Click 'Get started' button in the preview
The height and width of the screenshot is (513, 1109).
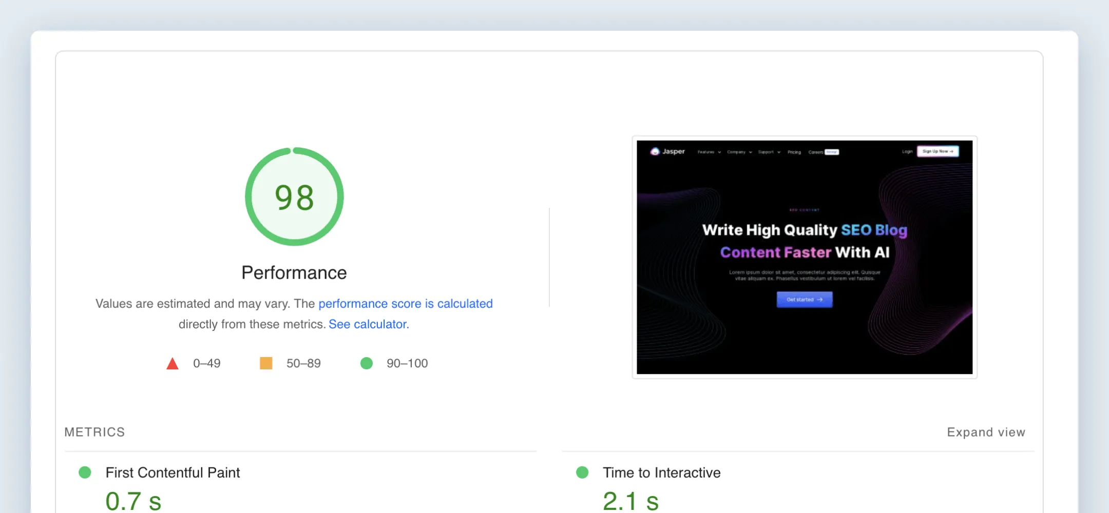point(805,300)
